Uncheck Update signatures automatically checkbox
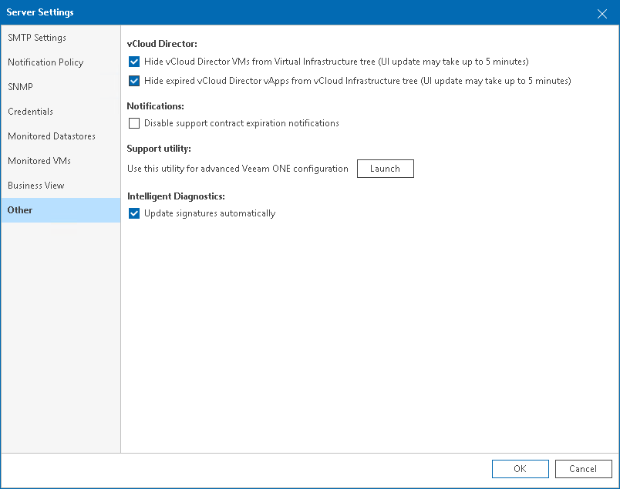This screenshot has width=620, height=489. click(134, 213)
